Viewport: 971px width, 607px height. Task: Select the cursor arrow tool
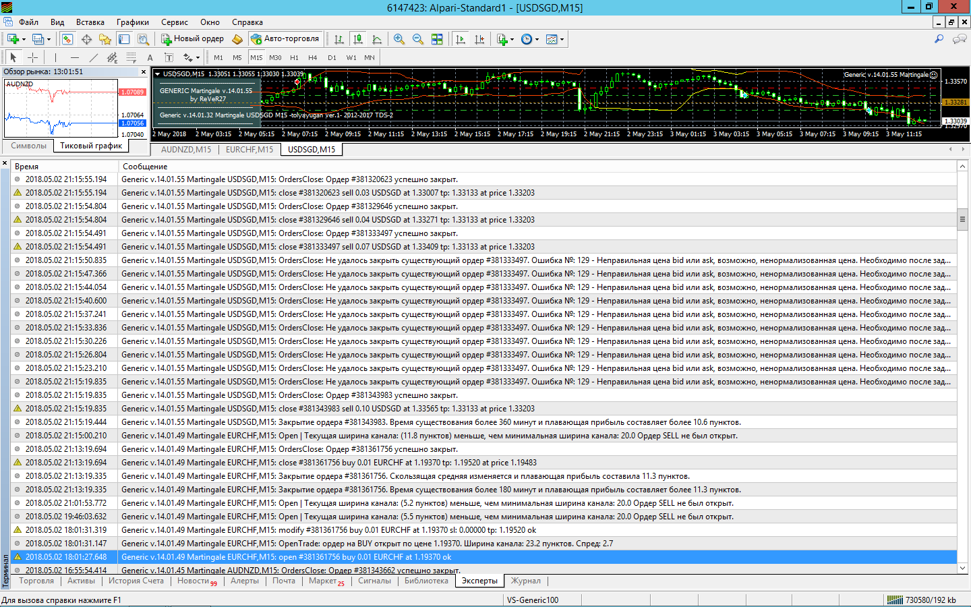click(13, 57)
